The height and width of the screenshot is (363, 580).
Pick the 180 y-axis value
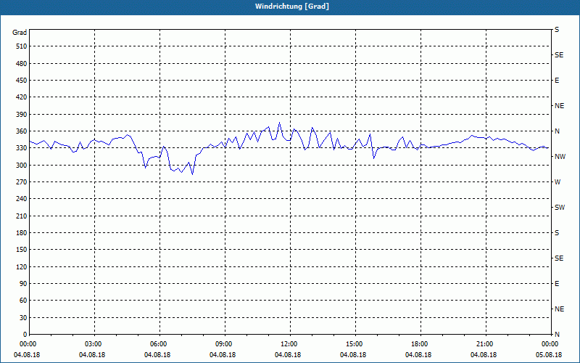(21, 233)
